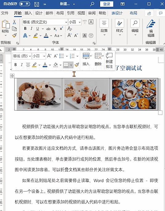Click the Share icon button
This screenshot has width=165, height=211.
[x=149, y=13]
